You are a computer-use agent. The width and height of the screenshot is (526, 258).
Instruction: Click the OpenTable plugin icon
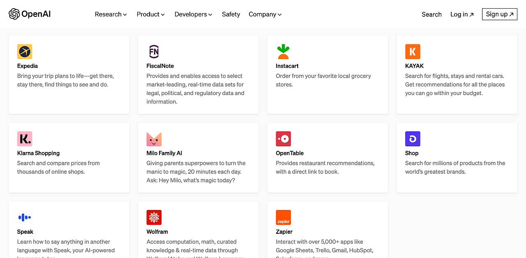[284, 138]
